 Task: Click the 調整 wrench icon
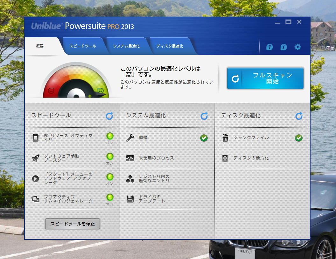[130, 138]
